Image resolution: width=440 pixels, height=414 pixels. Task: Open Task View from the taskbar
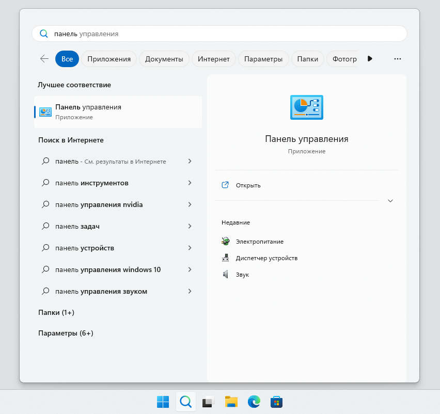(x=208, y=402)
